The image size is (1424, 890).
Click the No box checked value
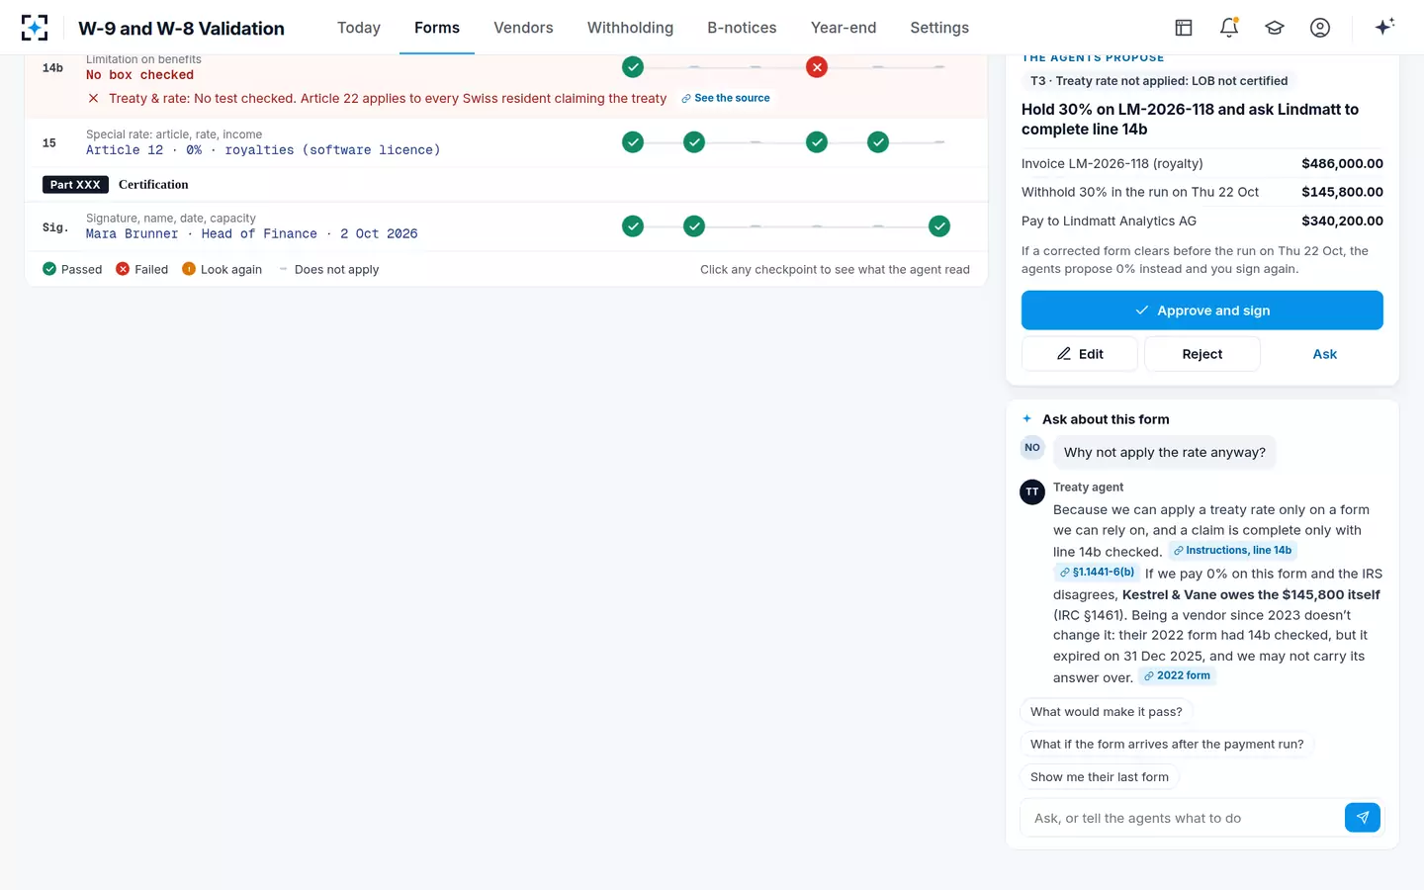[x=139, y=75]
